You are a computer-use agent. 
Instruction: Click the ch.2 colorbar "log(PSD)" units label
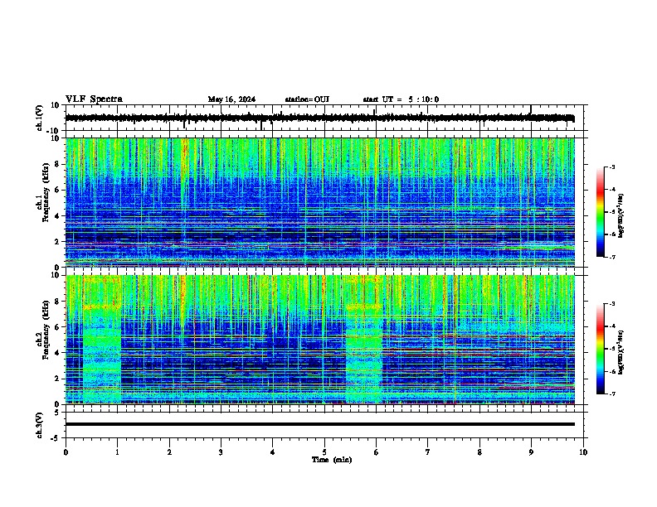coord(620,353)
